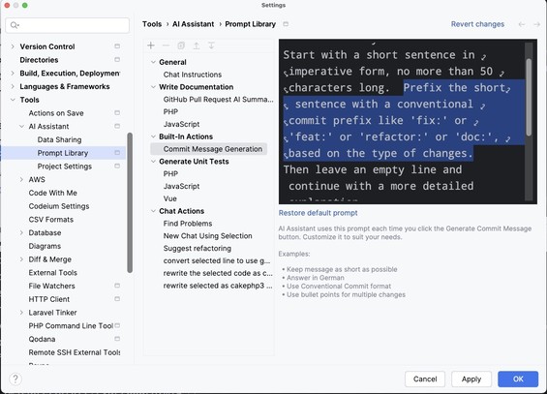The width and height of the screenshot is (547, 394).
Task: Collapse the General prompt group
Action: (x=153, y=62)
